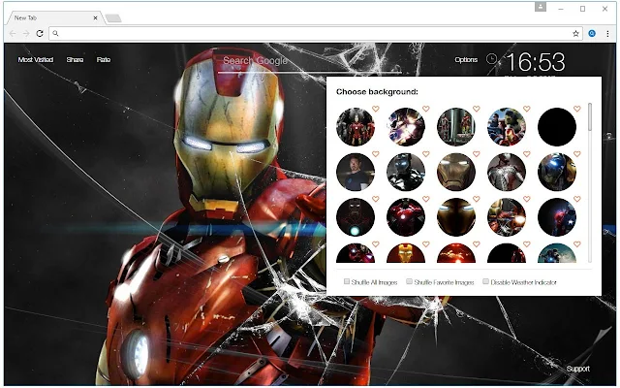Select the dark arc reactor background in row three
Viewport: 620px width, 388px height.
pyautogui.click(x=356, y=217)
